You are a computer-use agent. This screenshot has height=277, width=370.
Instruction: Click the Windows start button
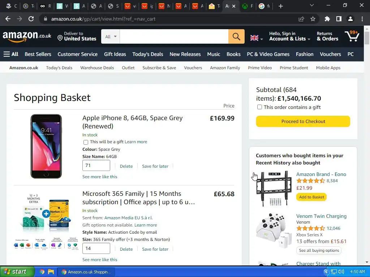(x=17, y=272)
